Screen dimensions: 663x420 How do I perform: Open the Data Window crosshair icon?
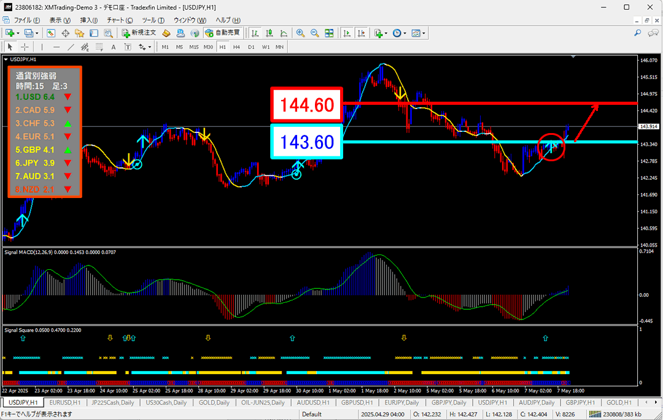[65, 33]
